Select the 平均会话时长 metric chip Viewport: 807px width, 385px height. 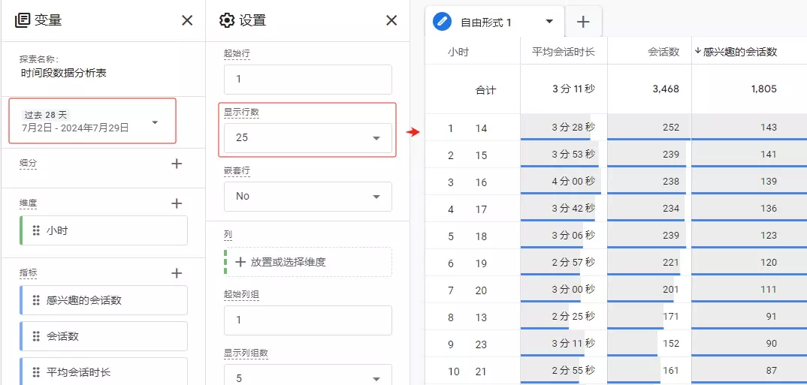click(x=104, y=372)
